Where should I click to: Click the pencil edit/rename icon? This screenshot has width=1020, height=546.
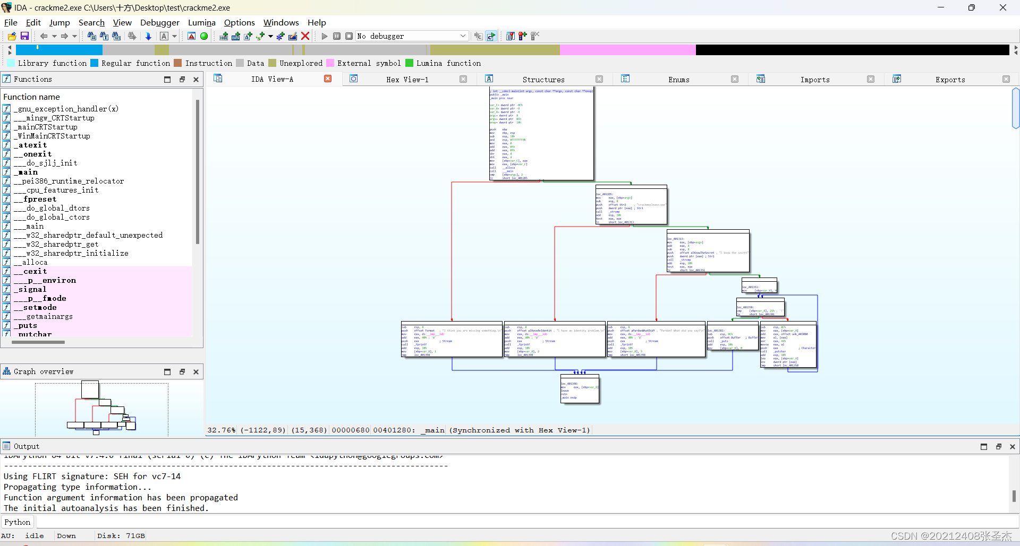coord(293,36)
